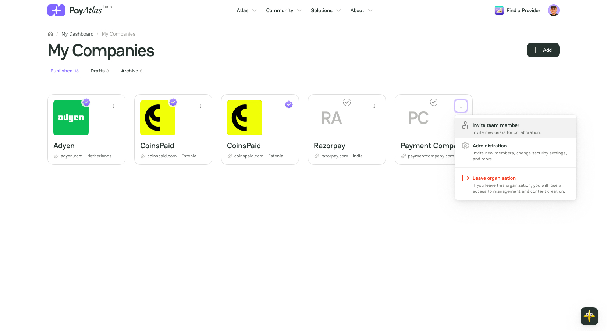The width and height of the screenshot is (607, 331).
Task: Open the user profile avatar
Action: click(x=554, y=10)
